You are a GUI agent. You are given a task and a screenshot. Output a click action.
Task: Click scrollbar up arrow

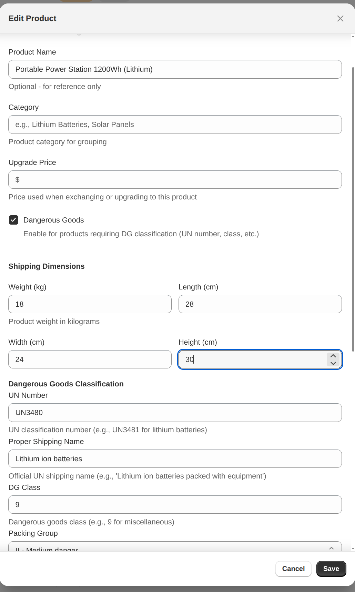click(x=353, y=36)
